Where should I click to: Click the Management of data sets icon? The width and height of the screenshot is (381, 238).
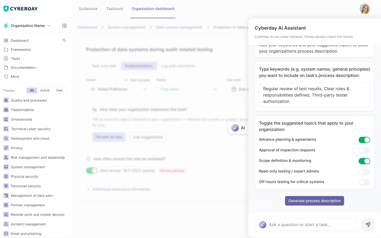click(x=6, y=196)
